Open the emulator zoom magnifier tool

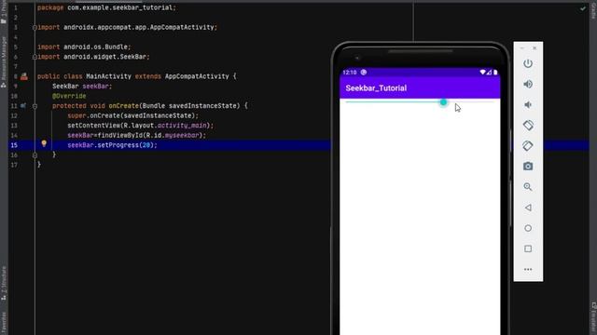(528, 186)
